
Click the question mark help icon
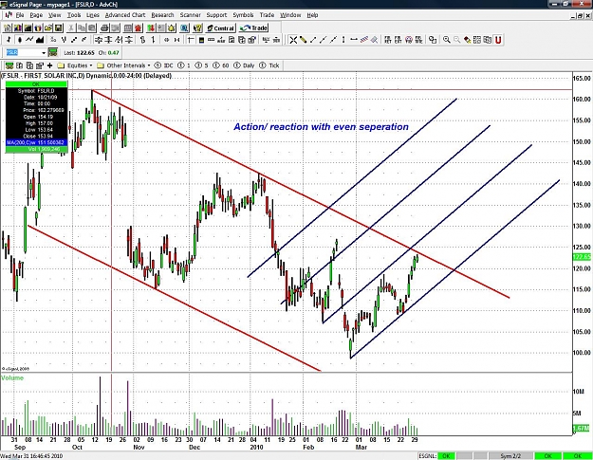[197, 28]
